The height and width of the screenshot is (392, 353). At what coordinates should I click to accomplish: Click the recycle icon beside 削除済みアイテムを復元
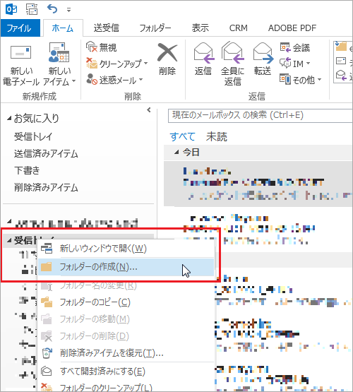click(47, 353)
